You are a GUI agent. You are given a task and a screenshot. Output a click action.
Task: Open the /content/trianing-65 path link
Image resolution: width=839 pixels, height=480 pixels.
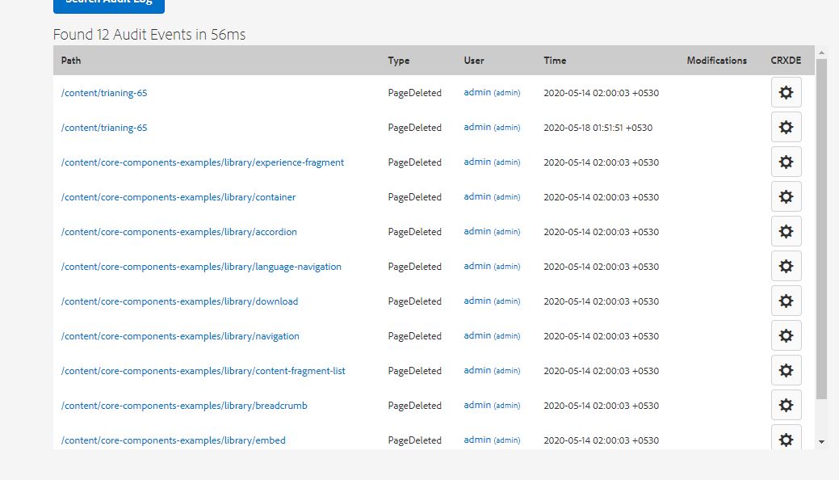(105, 93)
